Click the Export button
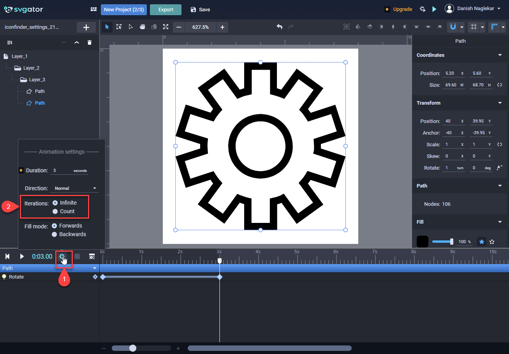This screenshot has height=354, width=509. click(x=166, y=10)
